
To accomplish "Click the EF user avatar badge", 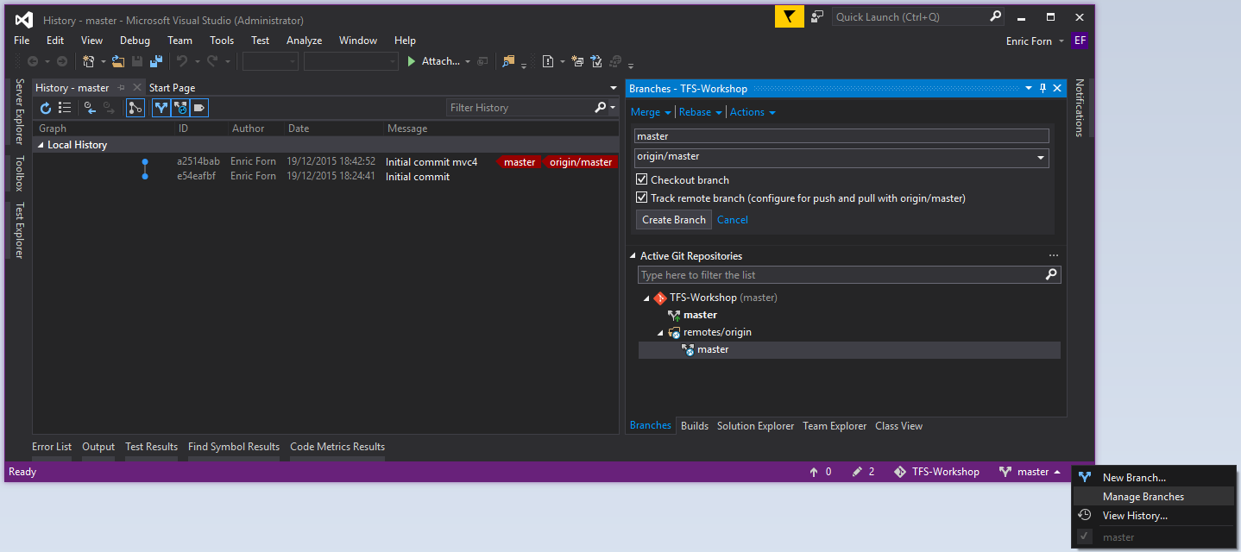I will (x=1080, y=41).
